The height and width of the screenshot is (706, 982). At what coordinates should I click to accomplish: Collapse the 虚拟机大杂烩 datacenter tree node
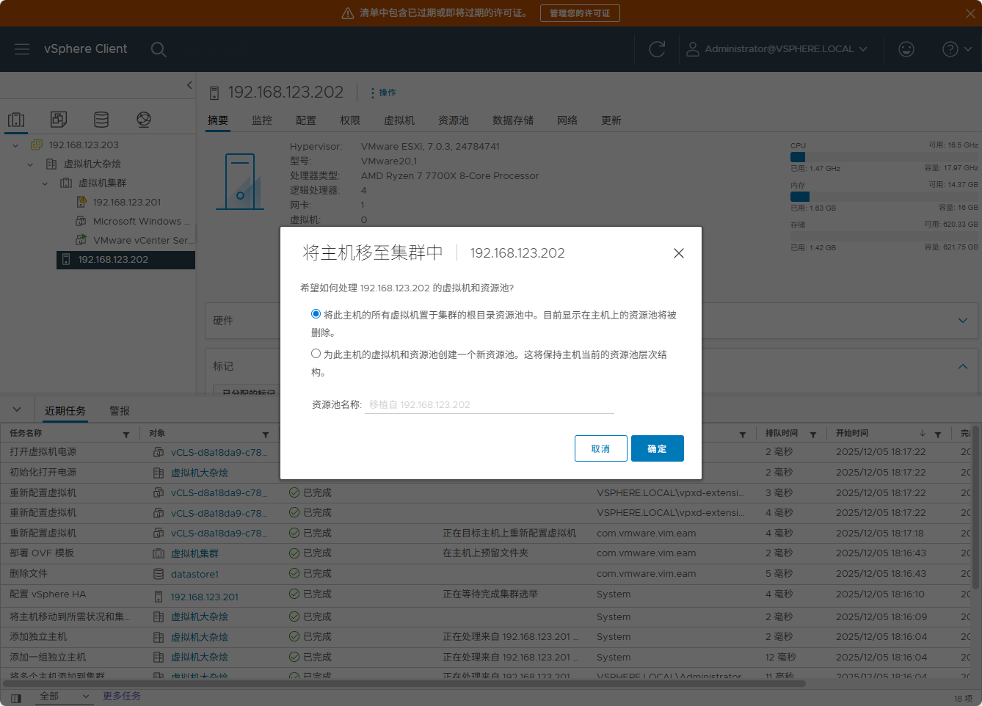point(30,164)
